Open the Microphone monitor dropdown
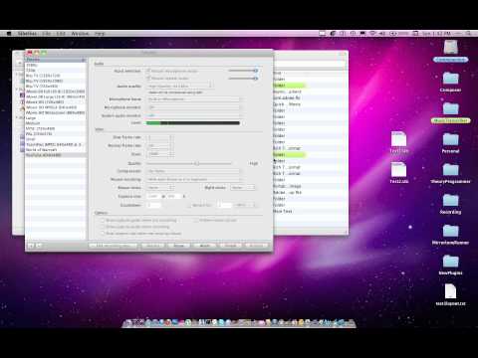 pos(193,107)
